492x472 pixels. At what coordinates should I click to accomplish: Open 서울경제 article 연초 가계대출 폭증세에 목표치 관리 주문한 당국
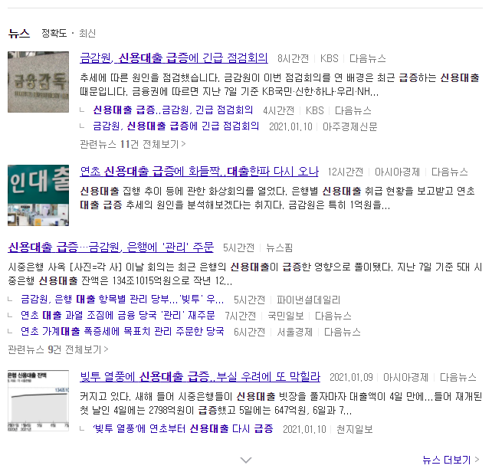tap(123, 332)
